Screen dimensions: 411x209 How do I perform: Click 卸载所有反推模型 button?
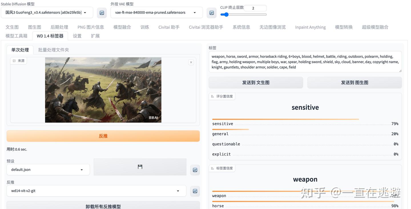(x=103, y=206)
